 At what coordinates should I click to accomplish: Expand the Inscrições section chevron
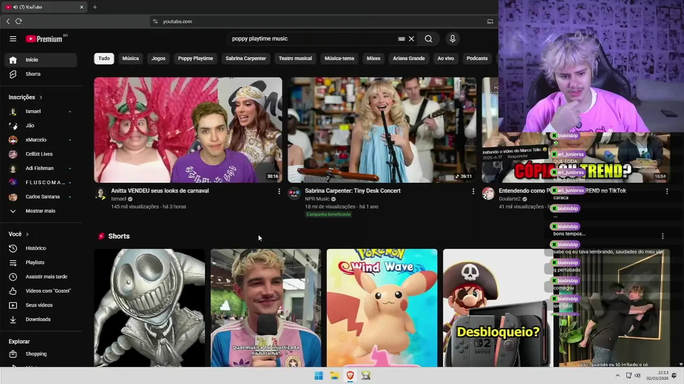coord(41,97)
